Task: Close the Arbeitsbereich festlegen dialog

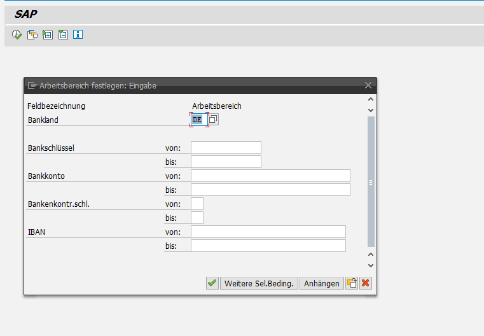Action: pos(368,85)
